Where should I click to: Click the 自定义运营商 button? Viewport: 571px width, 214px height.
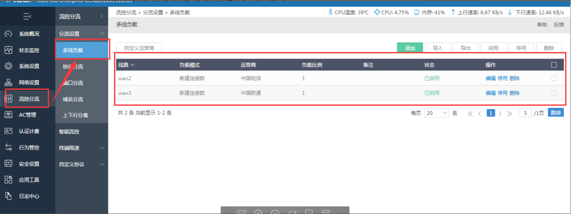point(139,48)
